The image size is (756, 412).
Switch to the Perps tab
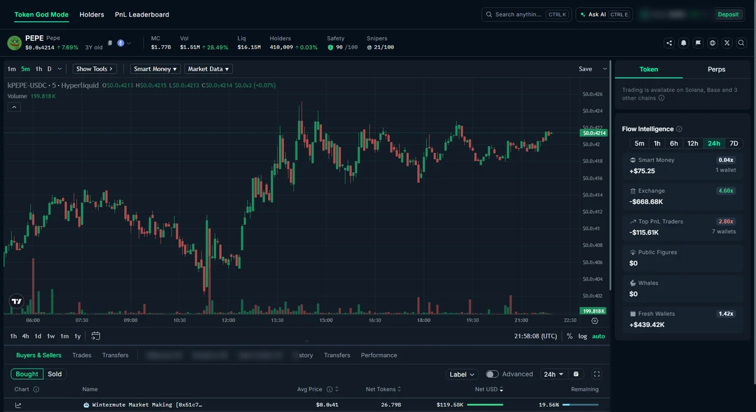[x=716, y=69]
